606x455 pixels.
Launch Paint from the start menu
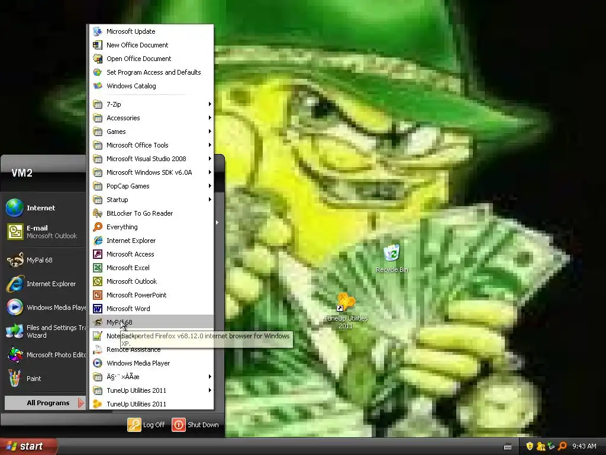(45, 379)
